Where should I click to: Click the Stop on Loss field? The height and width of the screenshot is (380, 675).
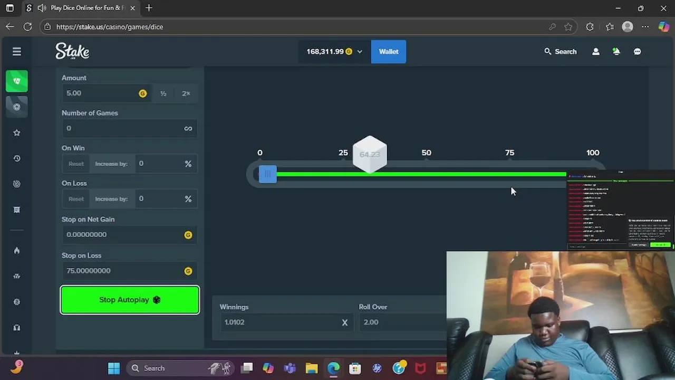click(130, 271)
